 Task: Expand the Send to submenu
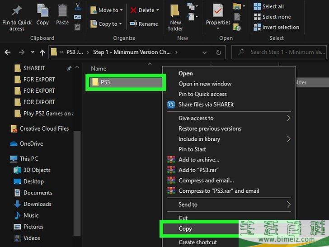(289, 204)
